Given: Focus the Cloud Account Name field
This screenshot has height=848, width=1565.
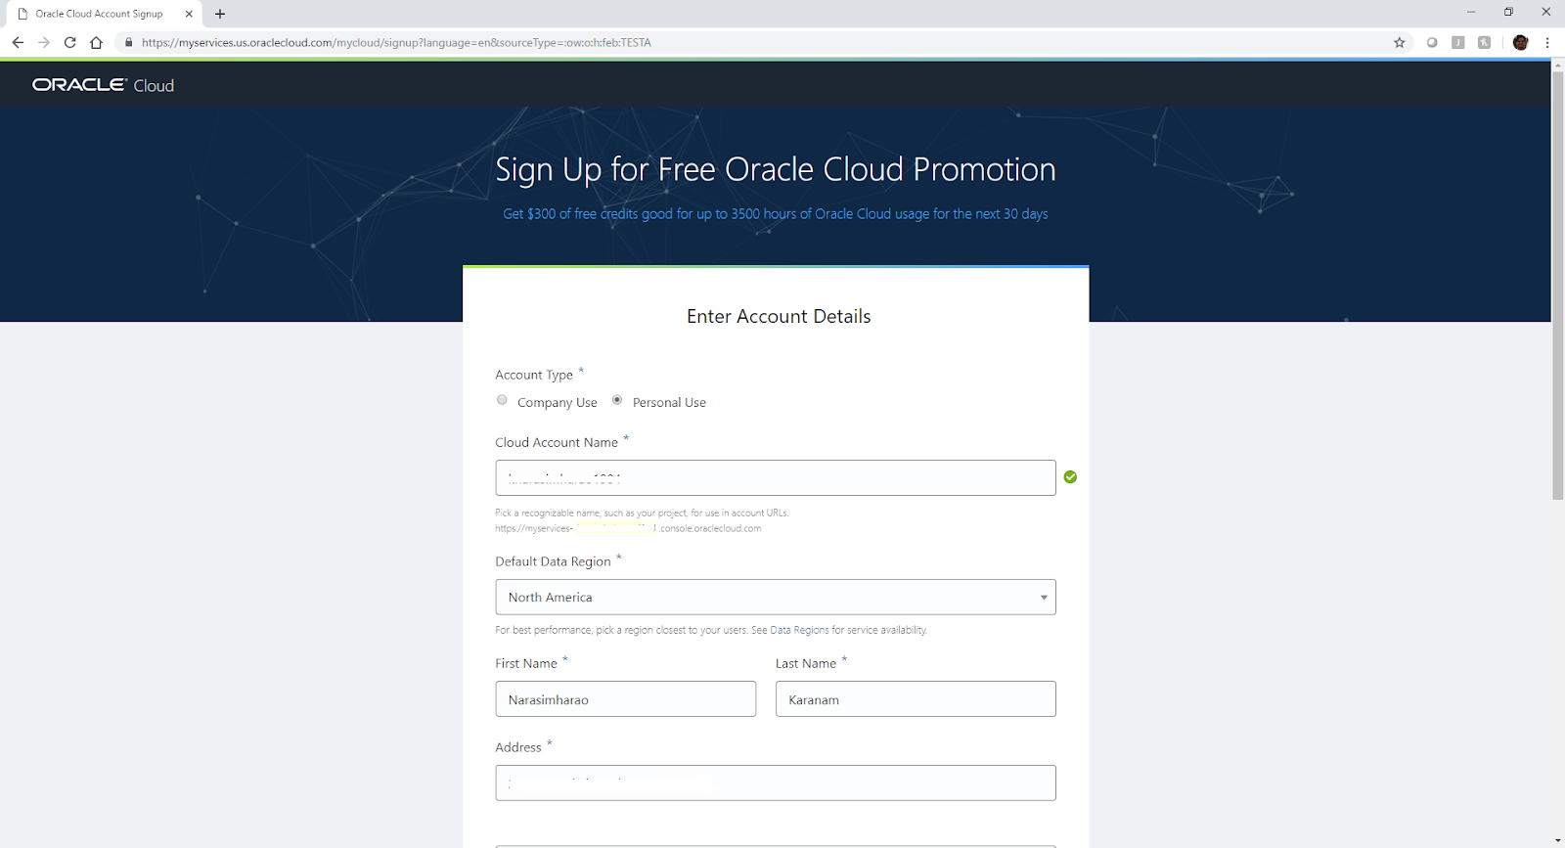Looking at the screenshot, I should 775,477.
